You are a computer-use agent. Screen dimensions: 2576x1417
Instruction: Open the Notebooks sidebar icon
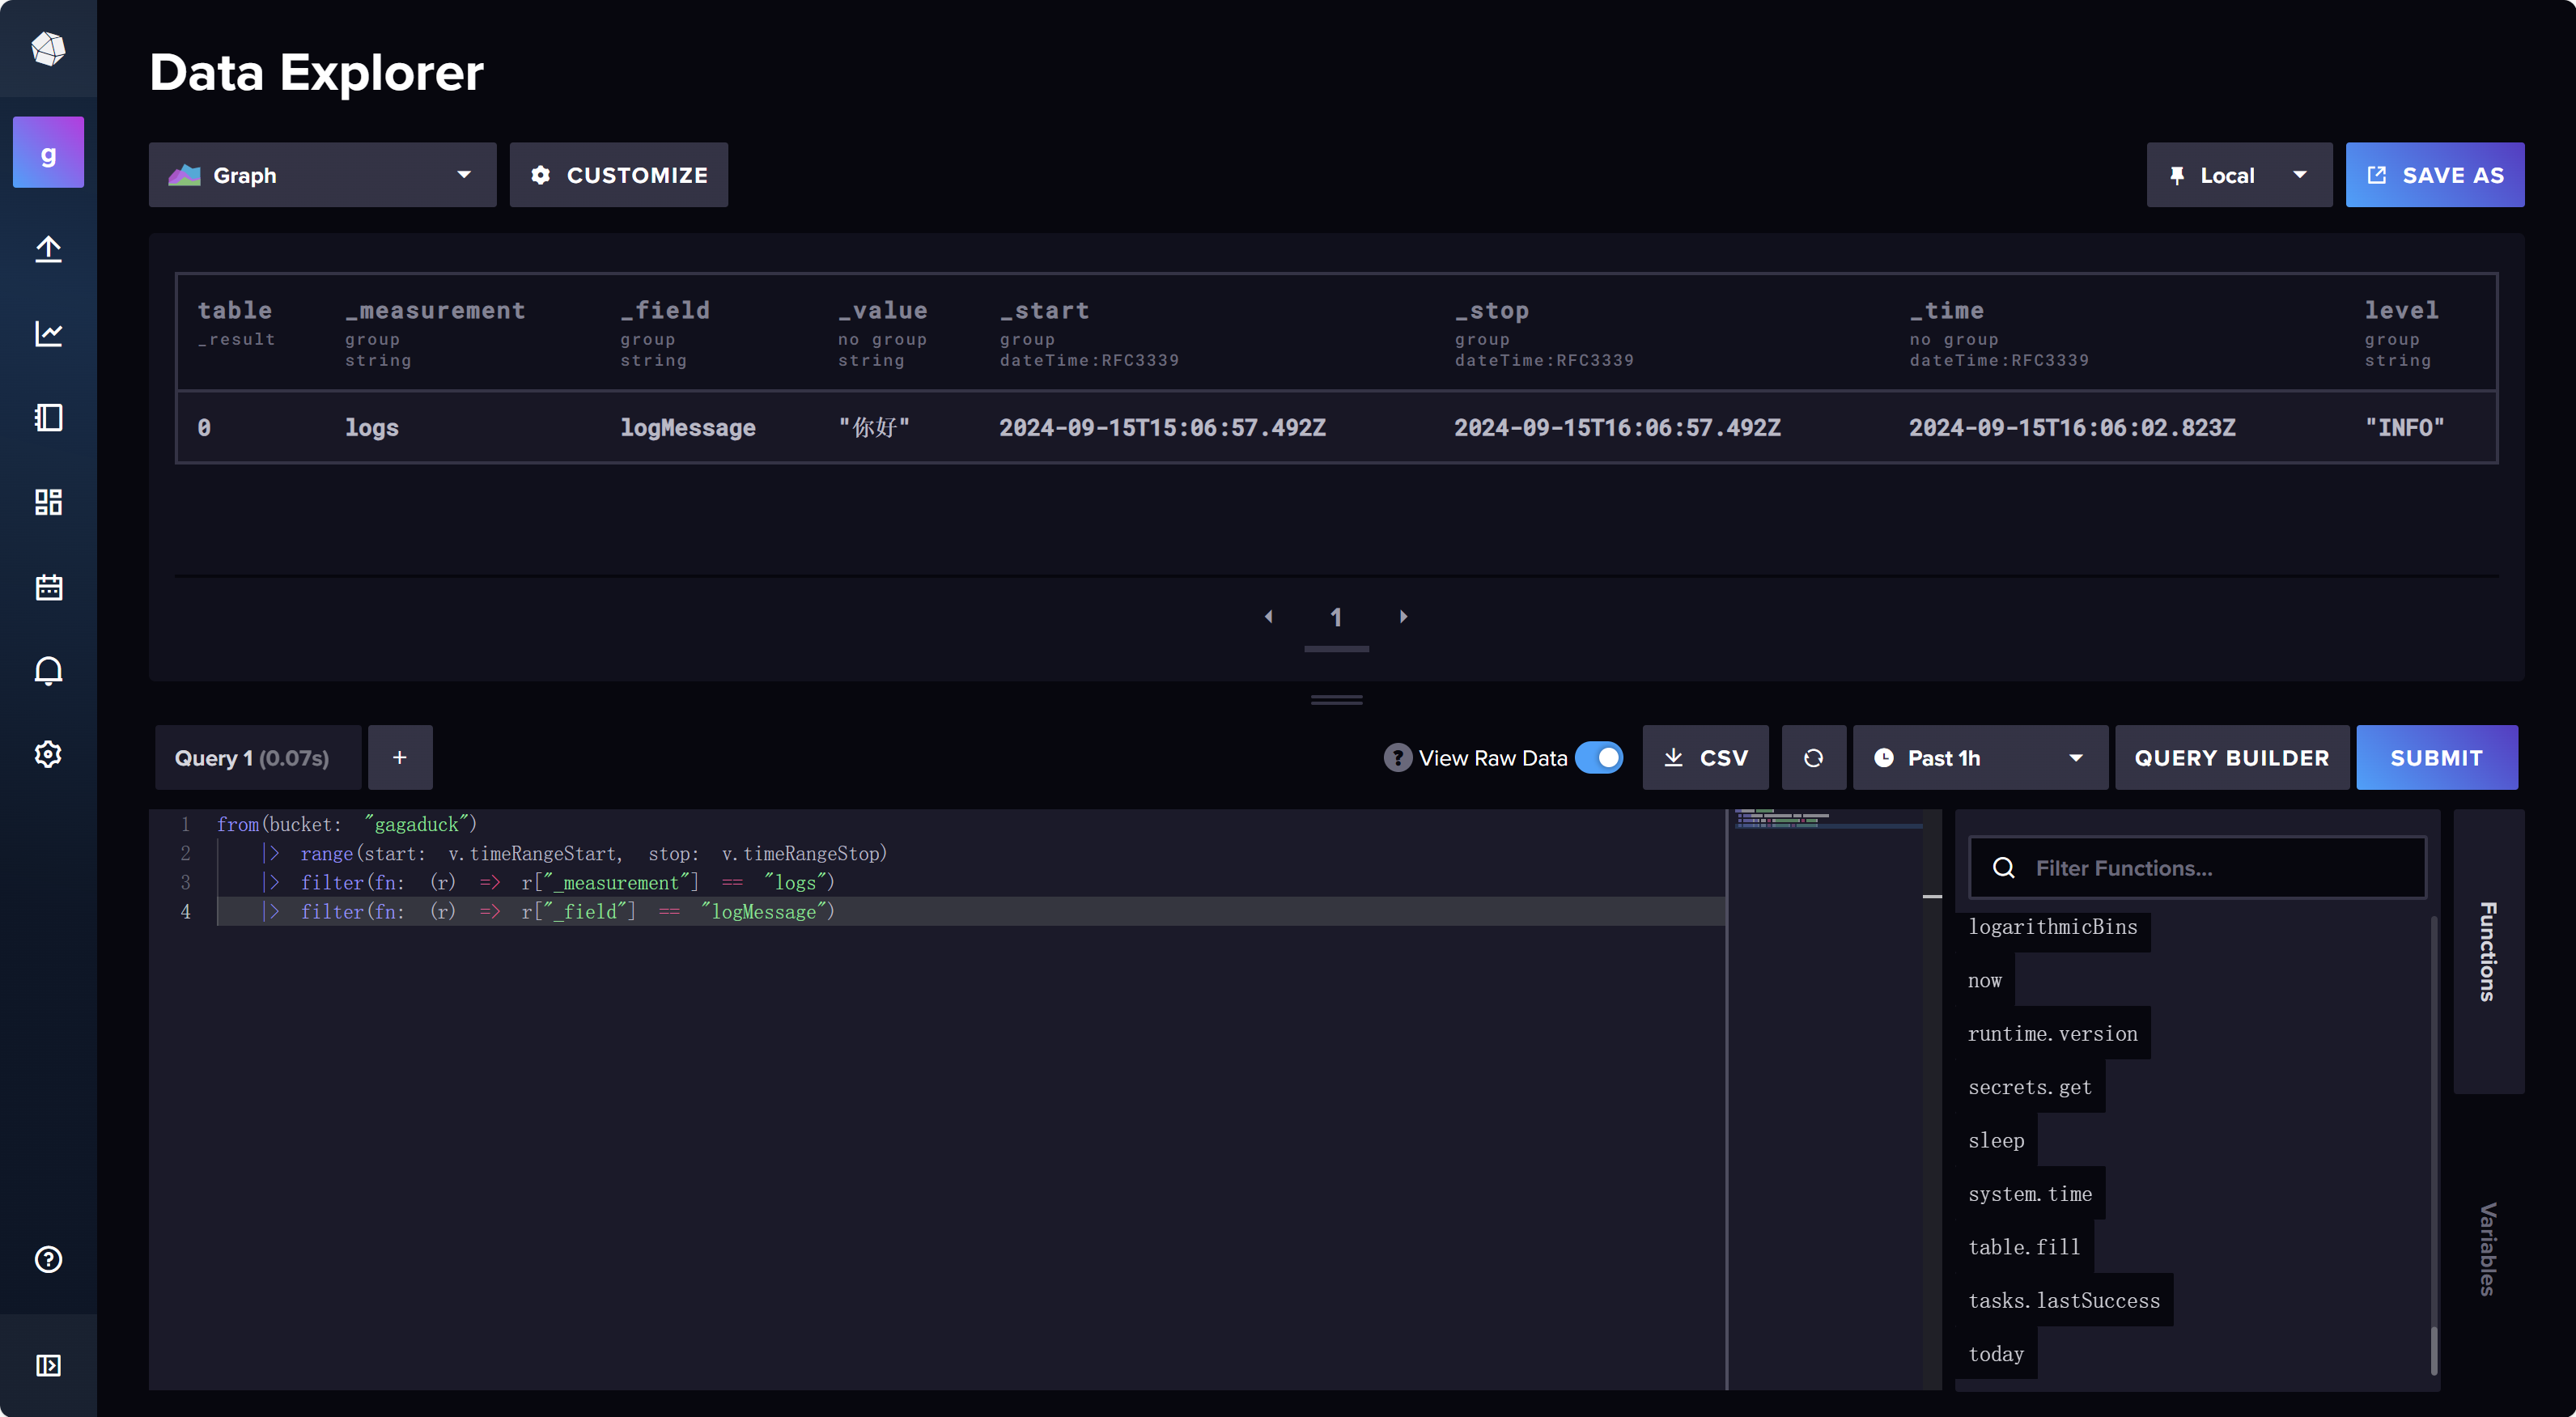click(x=48, y=417)
